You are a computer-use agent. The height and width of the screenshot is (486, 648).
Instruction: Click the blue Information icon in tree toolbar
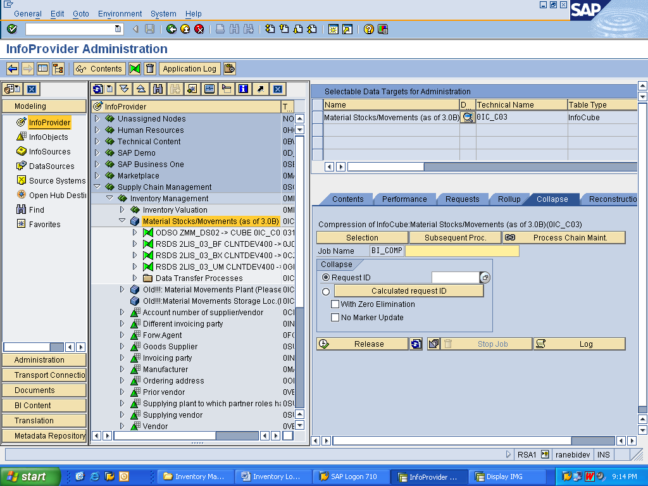coord(244,89)
